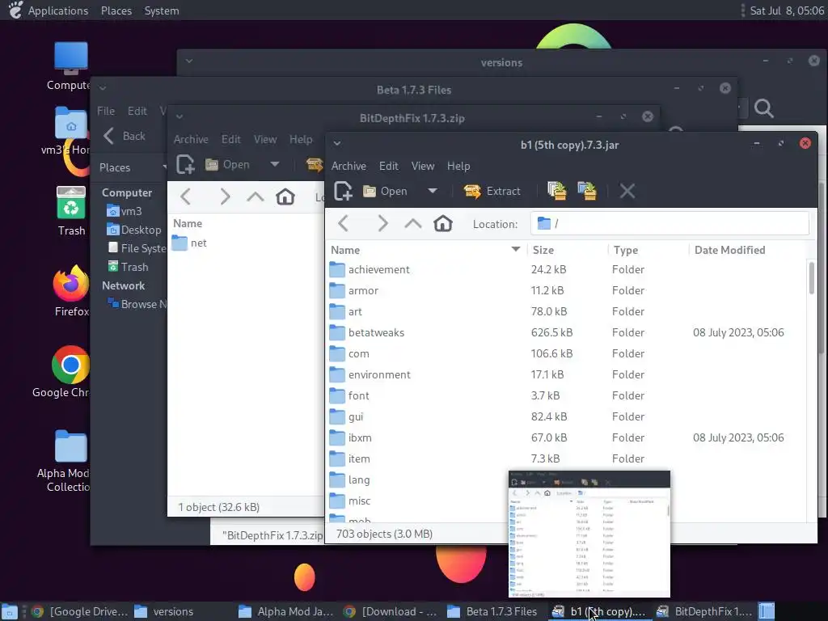Open File menu in Beta 1.7.3 Files window
828x621 pixels.
tap(106, 111)
